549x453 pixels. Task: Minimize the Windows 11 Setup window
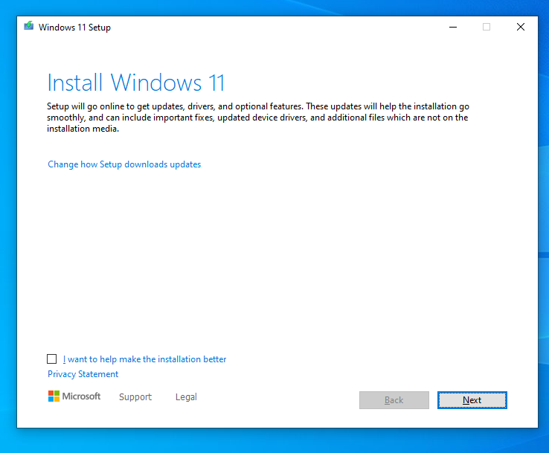pos(453,27)
